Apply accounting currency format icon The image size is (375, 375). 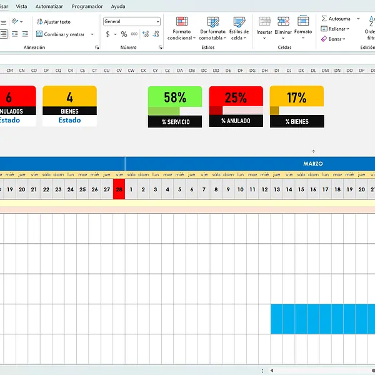pyautogui.click(x=108, y=34)
